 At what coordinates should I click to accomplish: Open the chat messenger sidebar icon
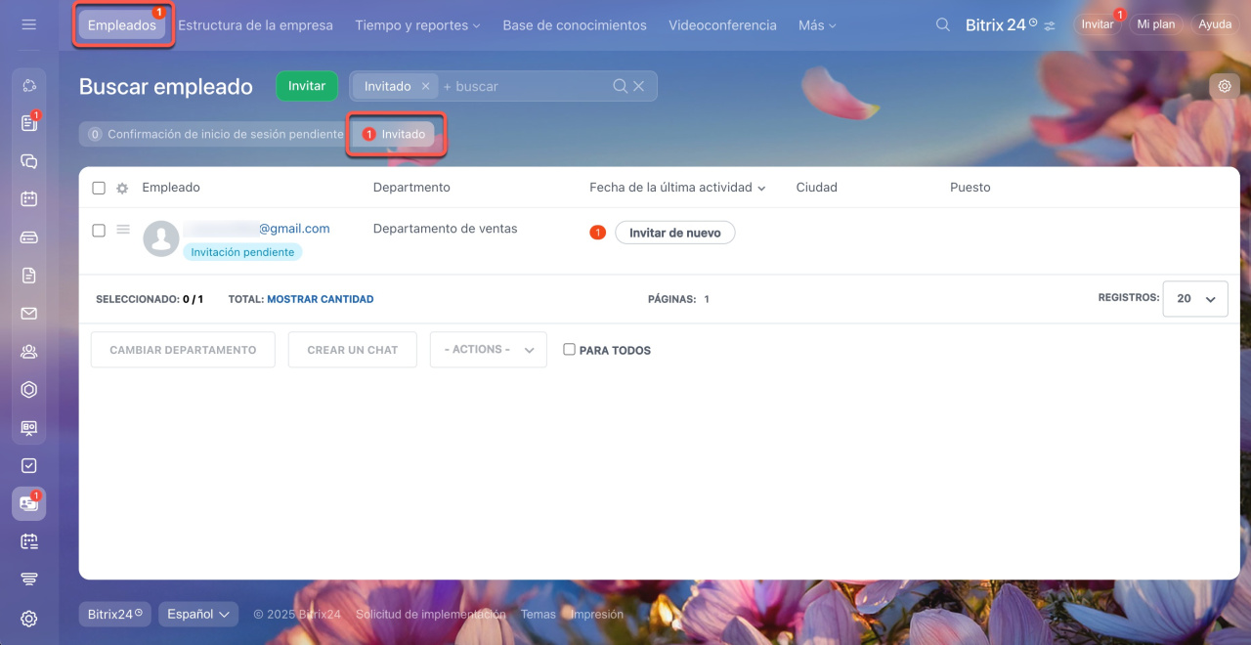[28, 161]
